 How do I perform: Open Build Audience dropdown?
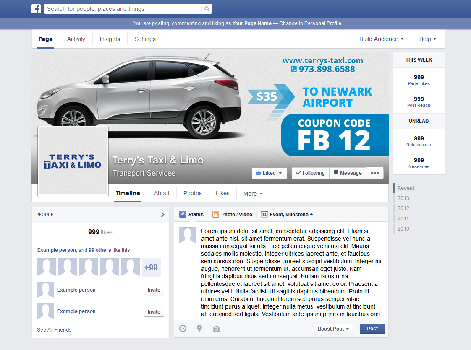tap(381, 39)
